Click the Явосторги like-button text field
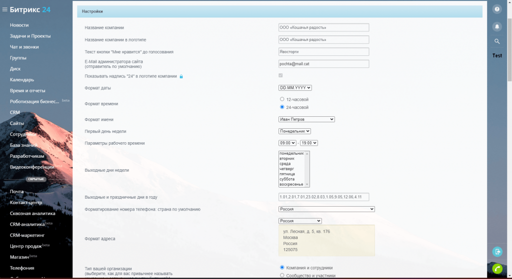Image resolution: width=512 pixels, height=279 pixels. click(323, 51)
